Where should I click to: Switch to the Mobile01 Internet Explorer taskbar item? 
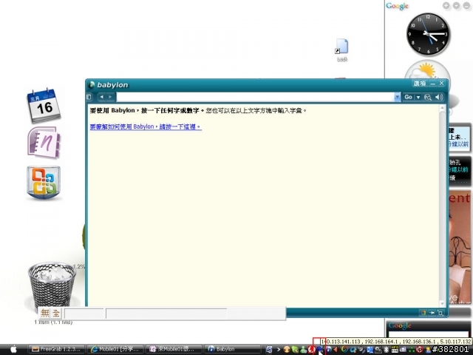pos(115,349)
